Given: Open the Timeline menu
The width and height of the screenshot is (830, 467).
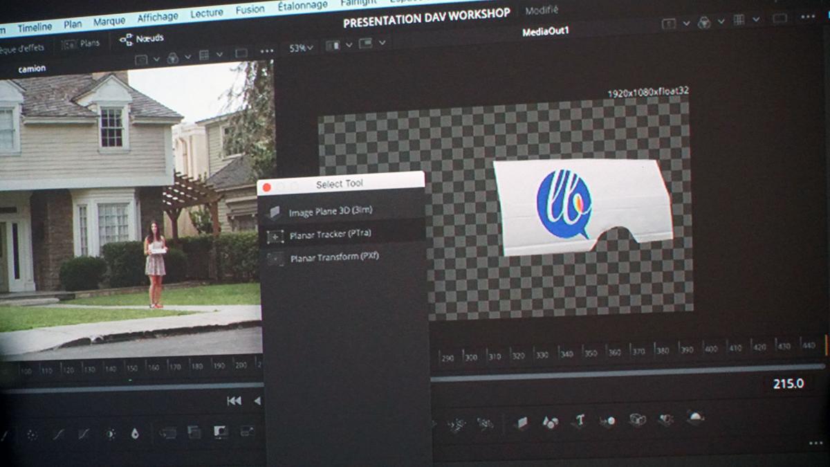Looking at the screenshot, I should (35, 28).
